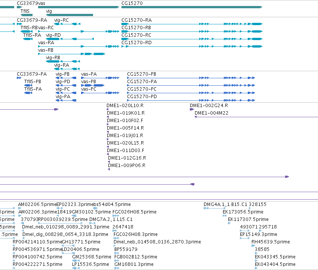Click the DME1-020L15.R clone label
Screen dimensions: 318x270
pos(125,143)
